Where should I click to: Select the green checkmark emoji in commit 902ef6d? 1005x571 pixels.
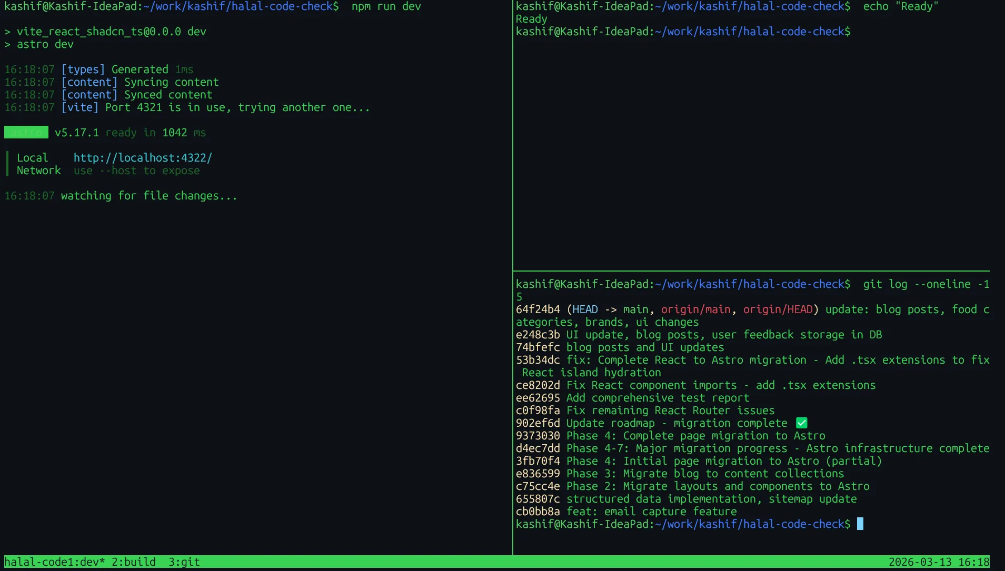(801, 423)
